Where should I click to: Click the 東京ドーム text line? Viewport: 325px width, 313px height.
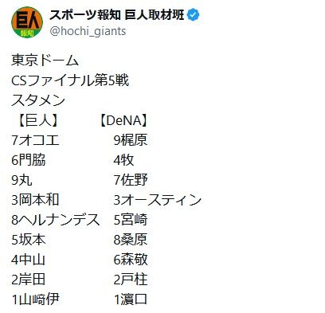(45, 60)
